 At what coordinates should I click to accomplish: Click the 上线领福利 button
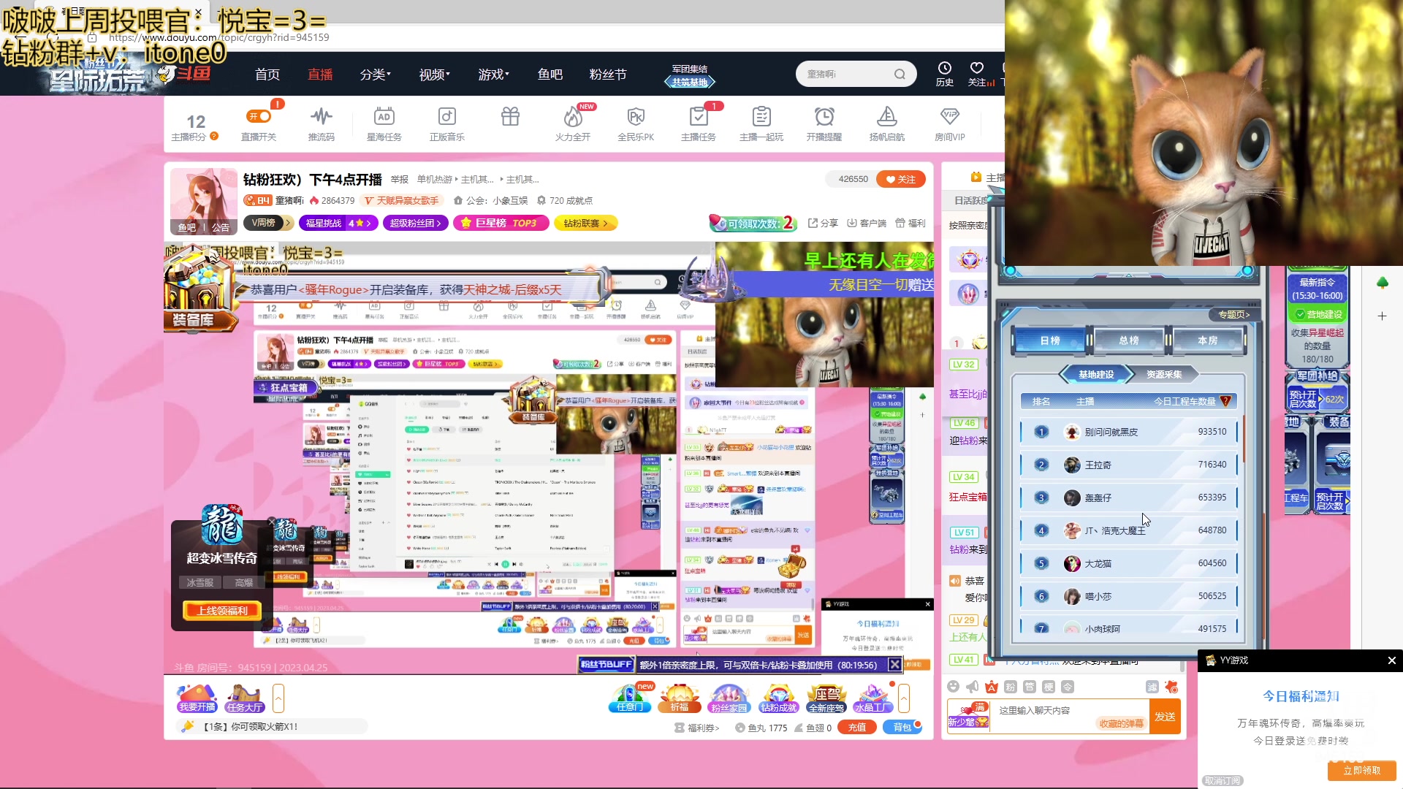click(x=222, y=611)
